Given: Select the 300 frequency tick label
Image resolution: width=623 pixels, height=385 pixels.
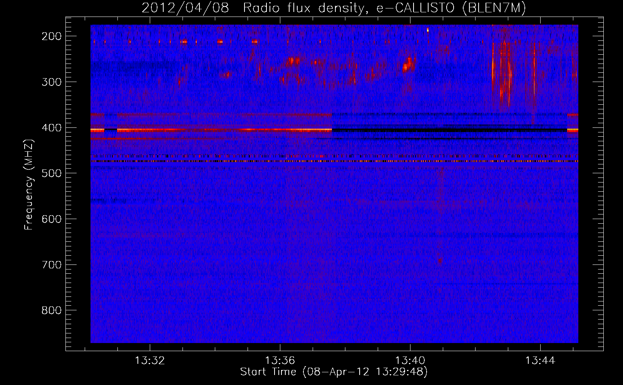Looking at the screenshot, I should pos(52,82).
